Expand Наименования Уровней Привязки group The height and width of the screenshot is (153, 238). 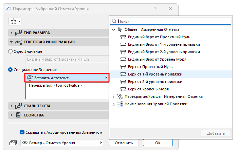coord(113,104)
